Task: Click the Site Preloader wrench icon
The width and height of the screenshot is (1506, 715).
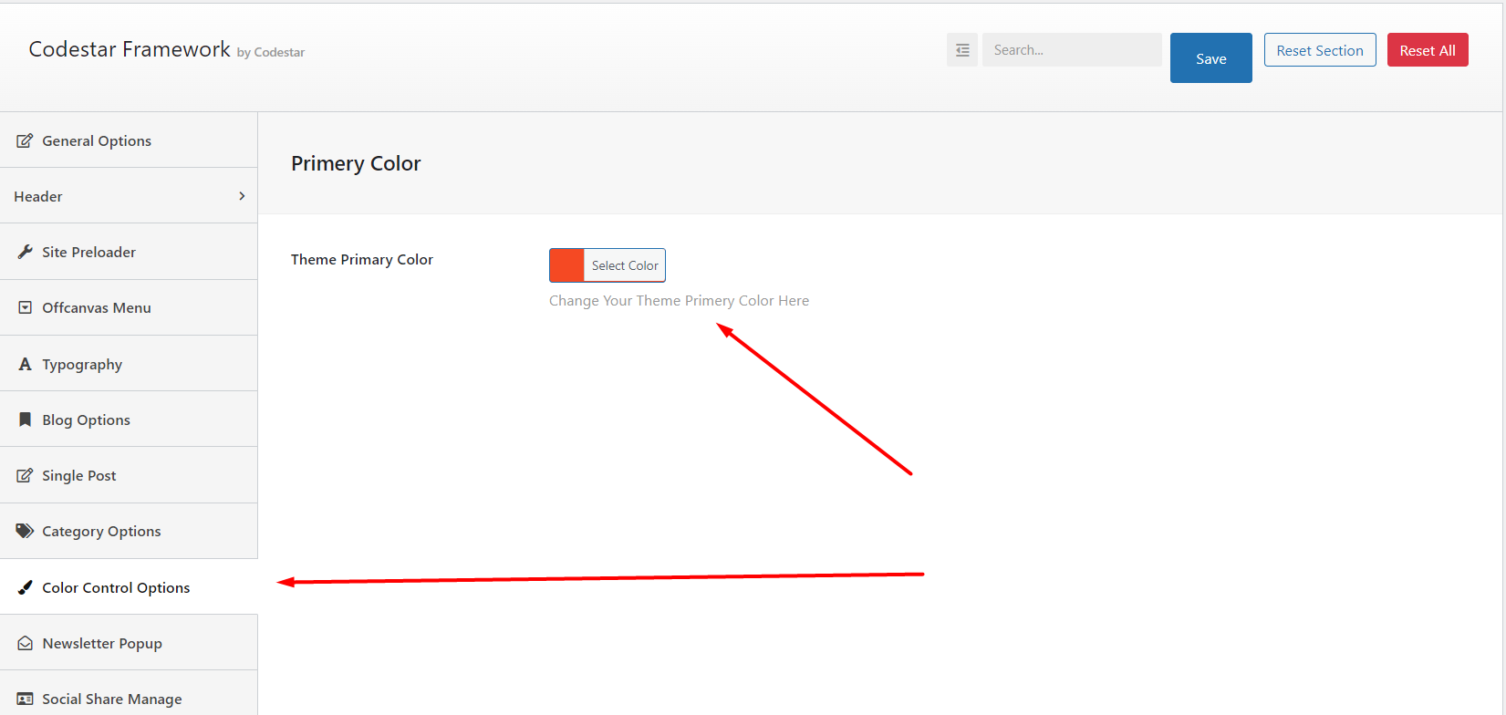Action: [x=25, y=252]
